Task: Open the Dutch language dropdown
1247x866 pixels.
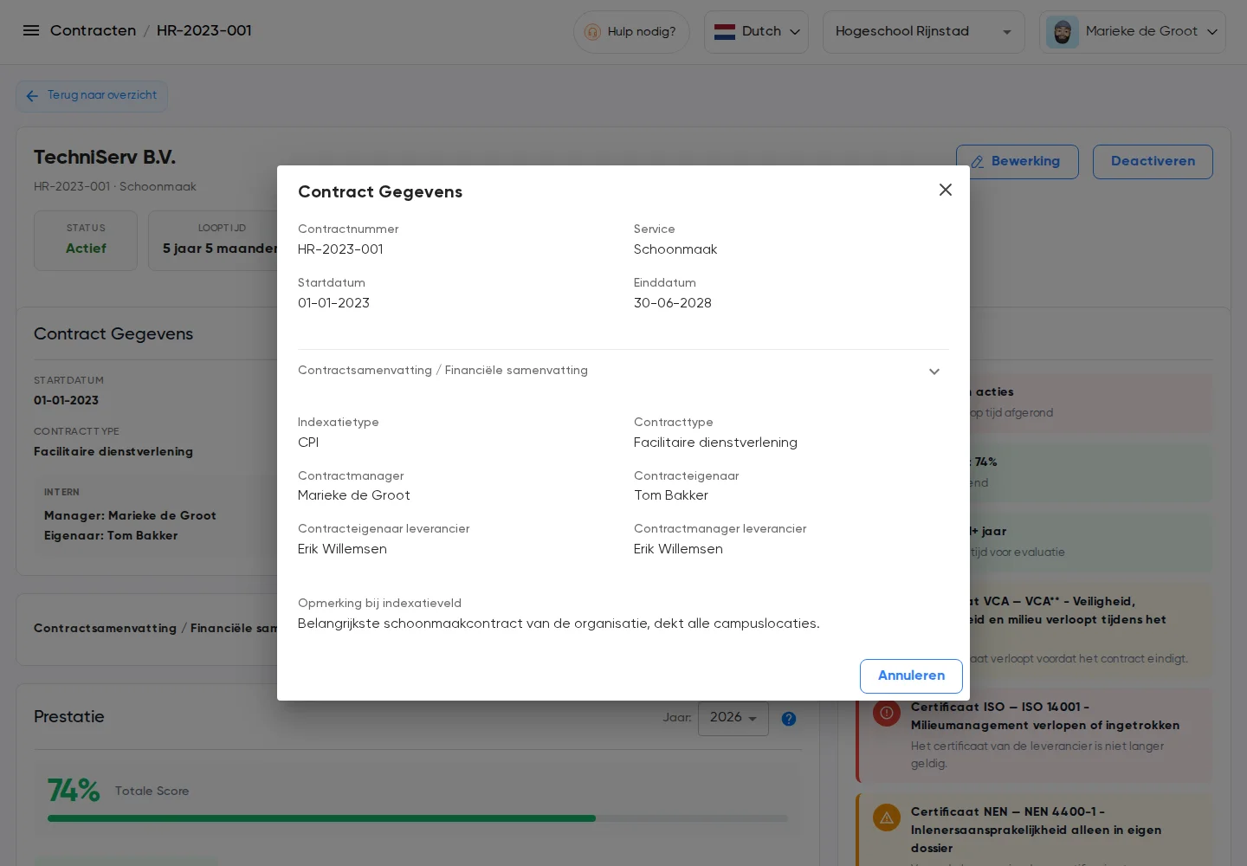Action: (x=756, y=32)
